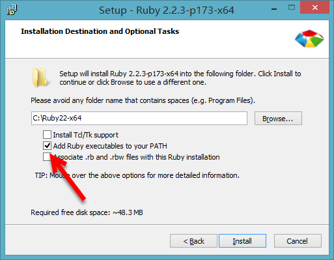Open the Browse folder dialog
Image resolution: width=334 pixels, height=260 pixels.
[278, 119]
